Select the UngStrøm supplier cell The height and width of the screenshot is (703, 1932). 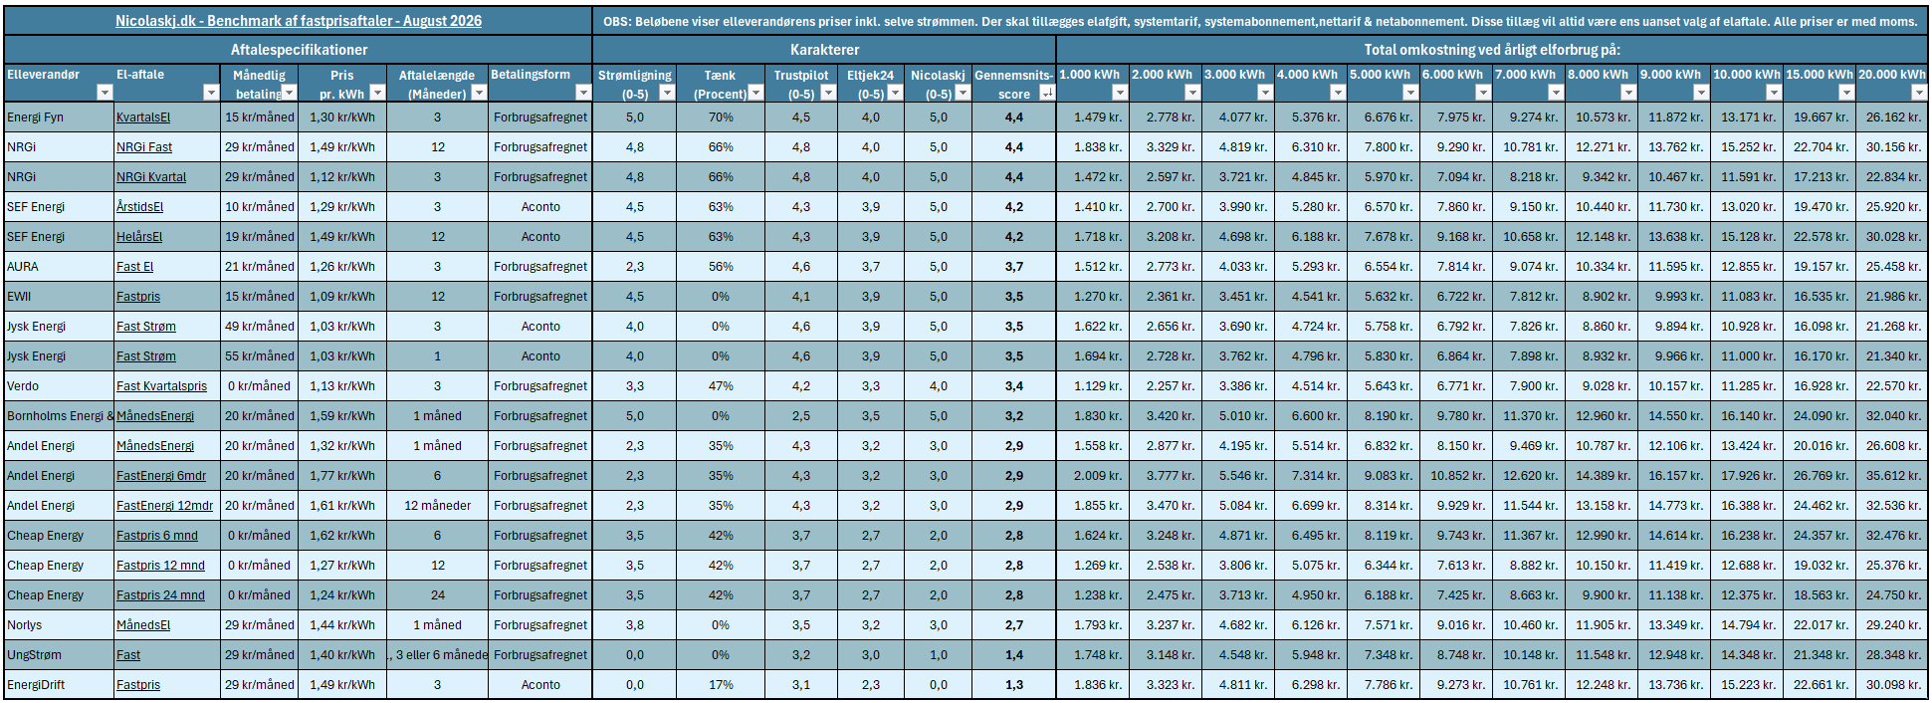coord(59,655)
